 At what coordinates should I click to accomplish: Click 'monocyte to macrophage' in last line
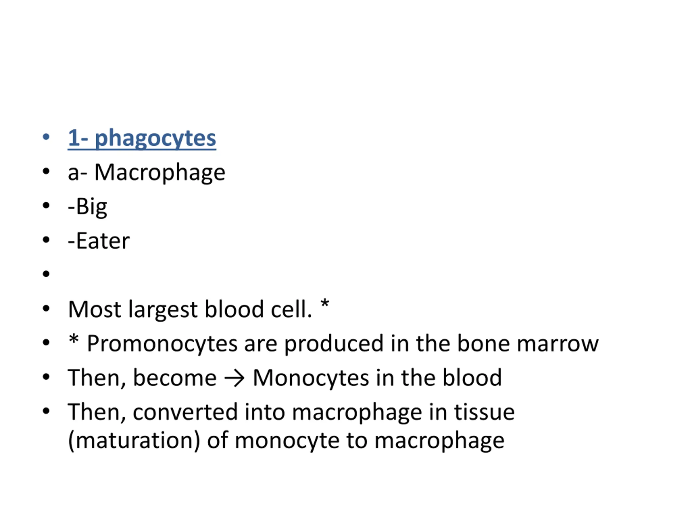pyautogui.click(x=370, y=441)
